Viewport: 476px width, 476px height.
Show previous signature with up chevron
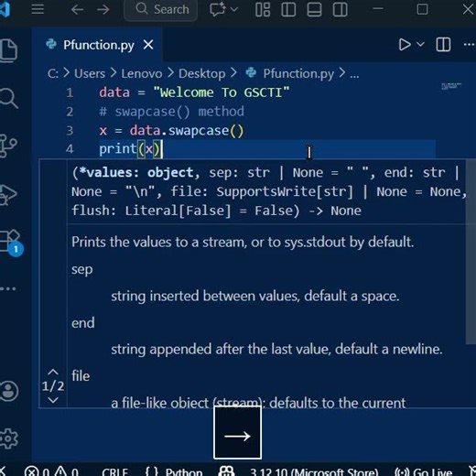tap(53, 372)
